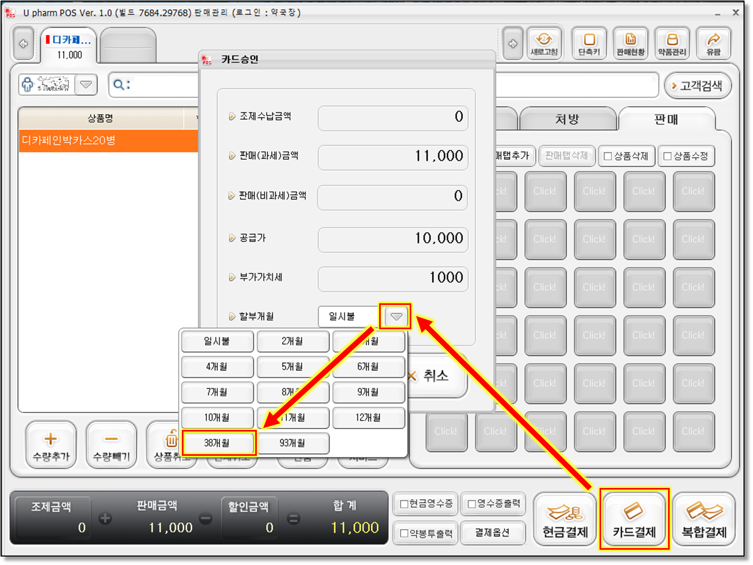Click the 수량추가 plus button
The image size is (753, 565).
(51, 445)
